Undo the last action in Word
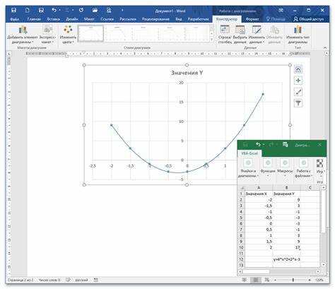The width and height of the screenshot is (335, 289). pyautogui.click(x=54, y=10)
